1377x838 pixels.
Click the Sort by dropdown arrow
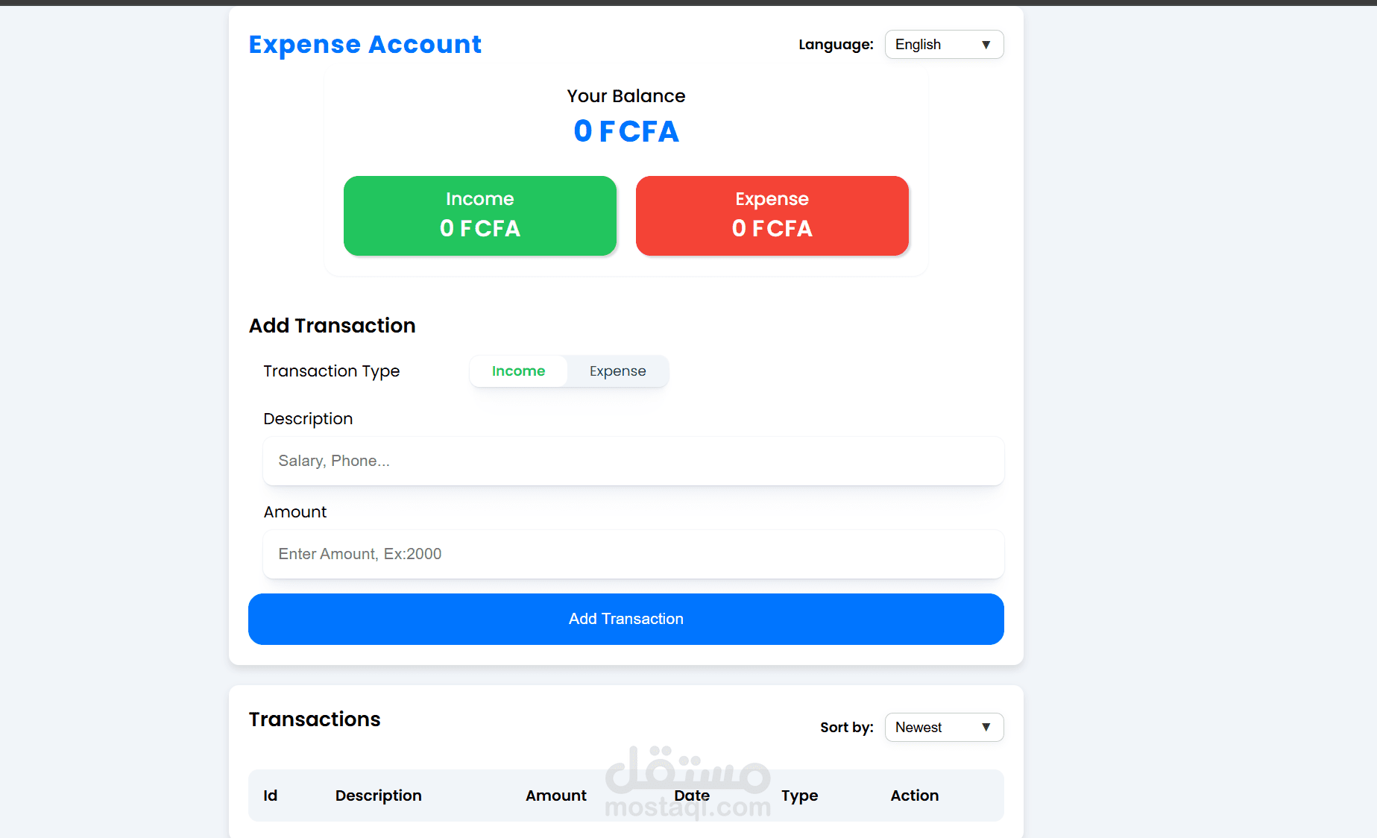coord(986,728)
